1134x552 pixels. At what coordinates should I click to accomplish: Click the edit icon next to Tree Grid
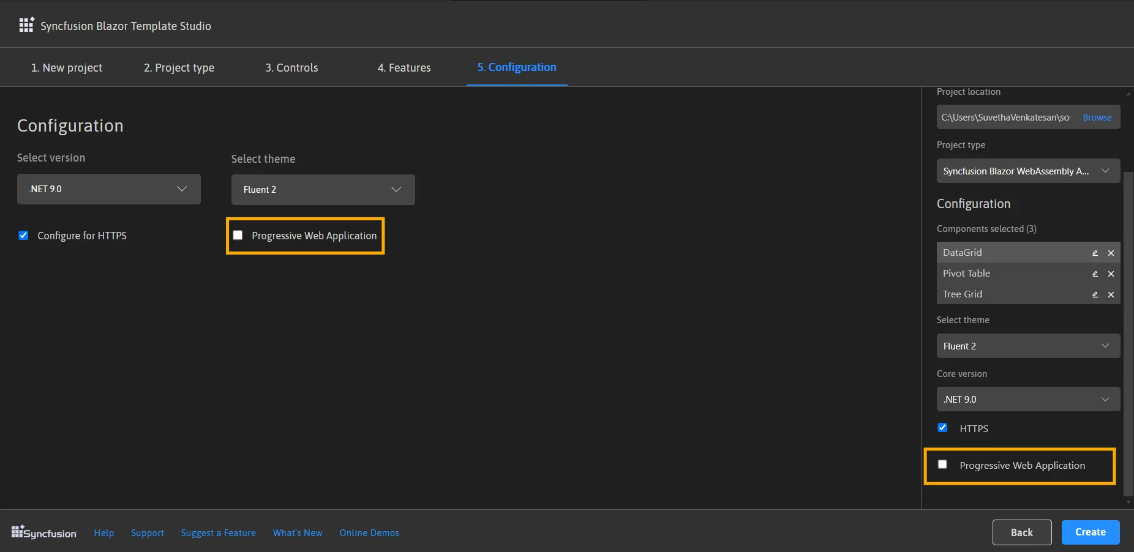pyautogui.click(x=1095, y=294)
